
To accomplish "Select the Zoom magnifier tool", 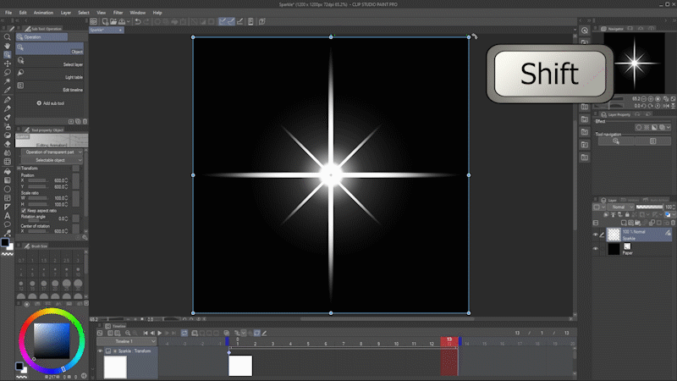I will [8, 37].
